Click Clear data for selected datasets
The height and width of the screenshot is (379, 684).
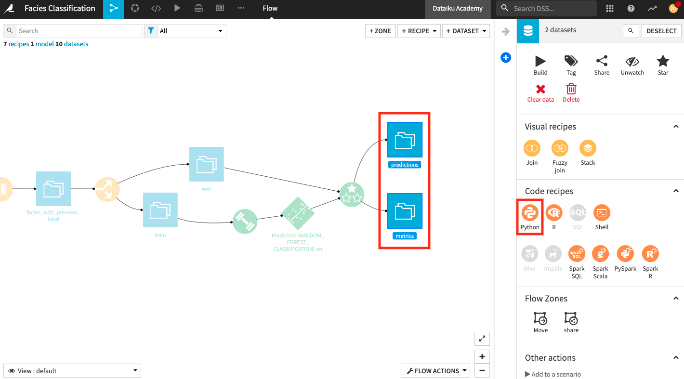point(540,90)
